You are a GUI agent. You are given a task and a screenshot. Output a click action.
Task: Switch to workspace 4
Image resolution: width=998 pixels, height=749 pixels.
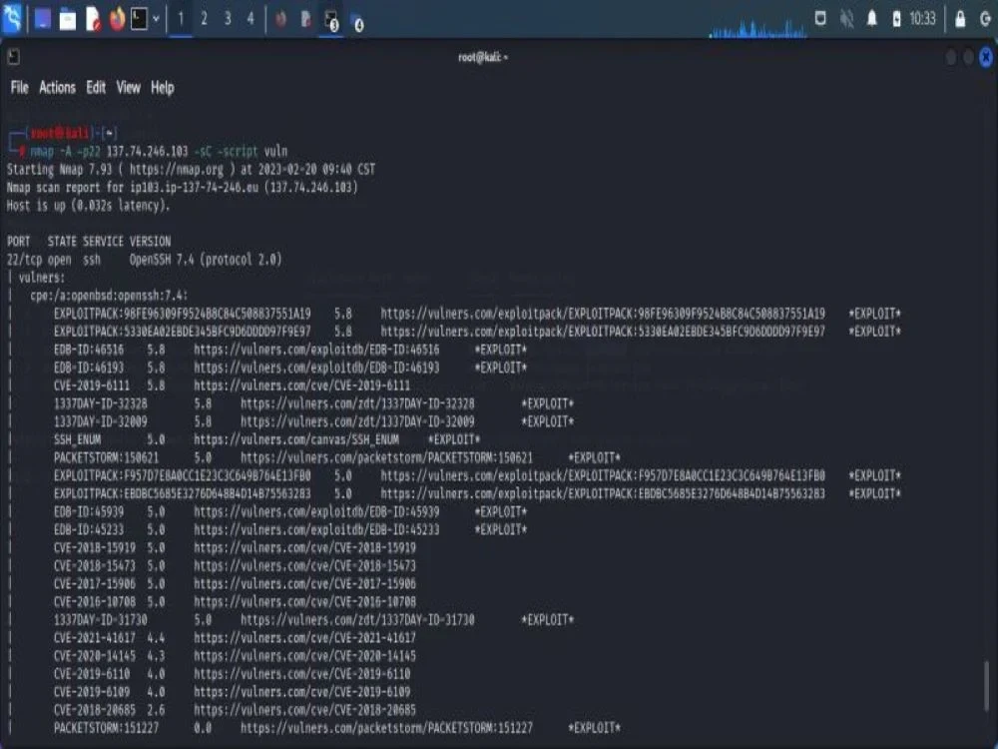tap(250, 19)
